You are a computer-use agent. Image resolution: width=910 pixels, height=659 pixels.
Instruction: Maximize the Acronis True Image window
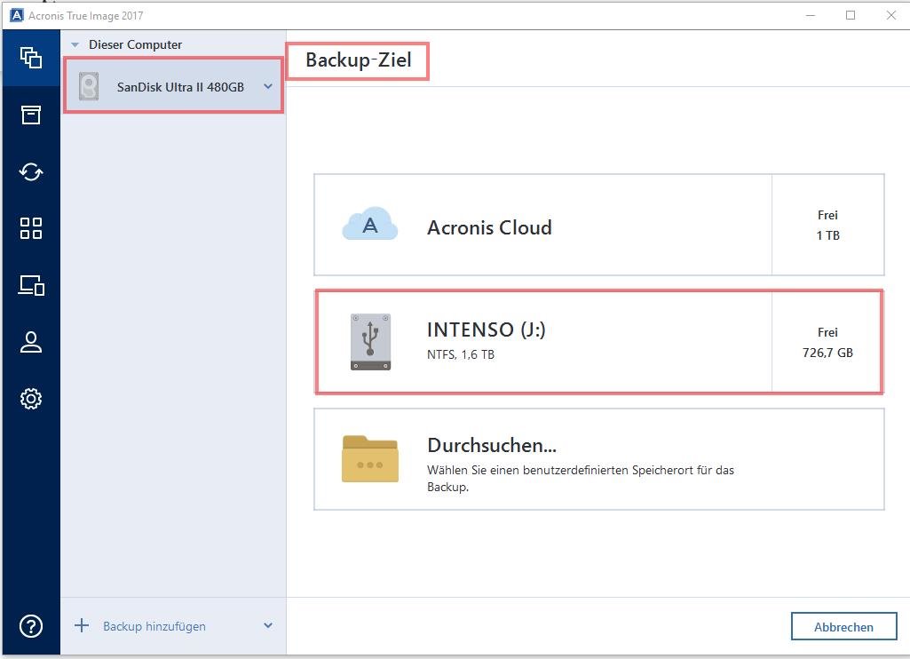click(851, 15)
